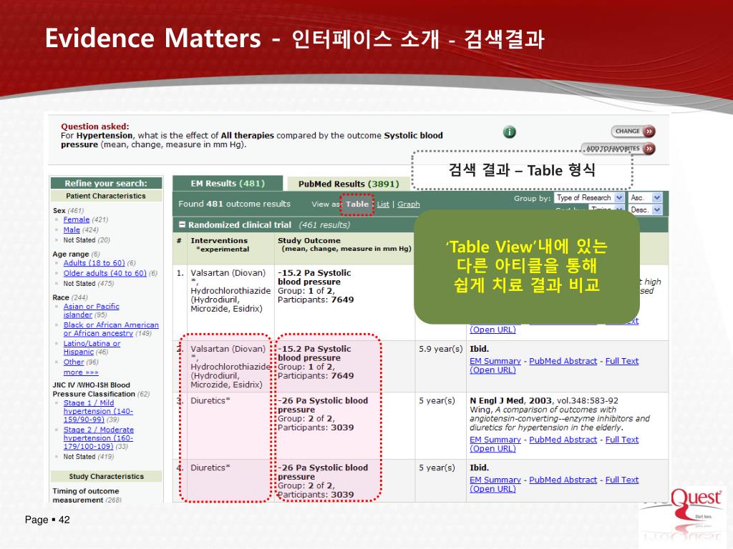Open the Asc. sort order dropdown
The width and height of the screenshot is (733, 549).
645,198
